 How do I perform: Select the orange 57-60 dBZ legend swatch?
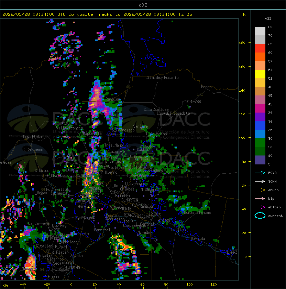point(260,57)
